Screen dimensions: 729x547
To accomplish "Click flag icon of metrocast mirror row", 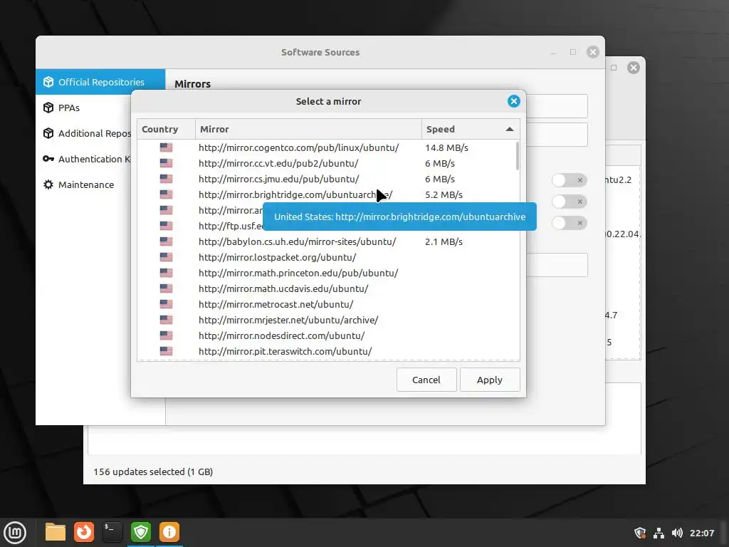I will click(166, 304).
